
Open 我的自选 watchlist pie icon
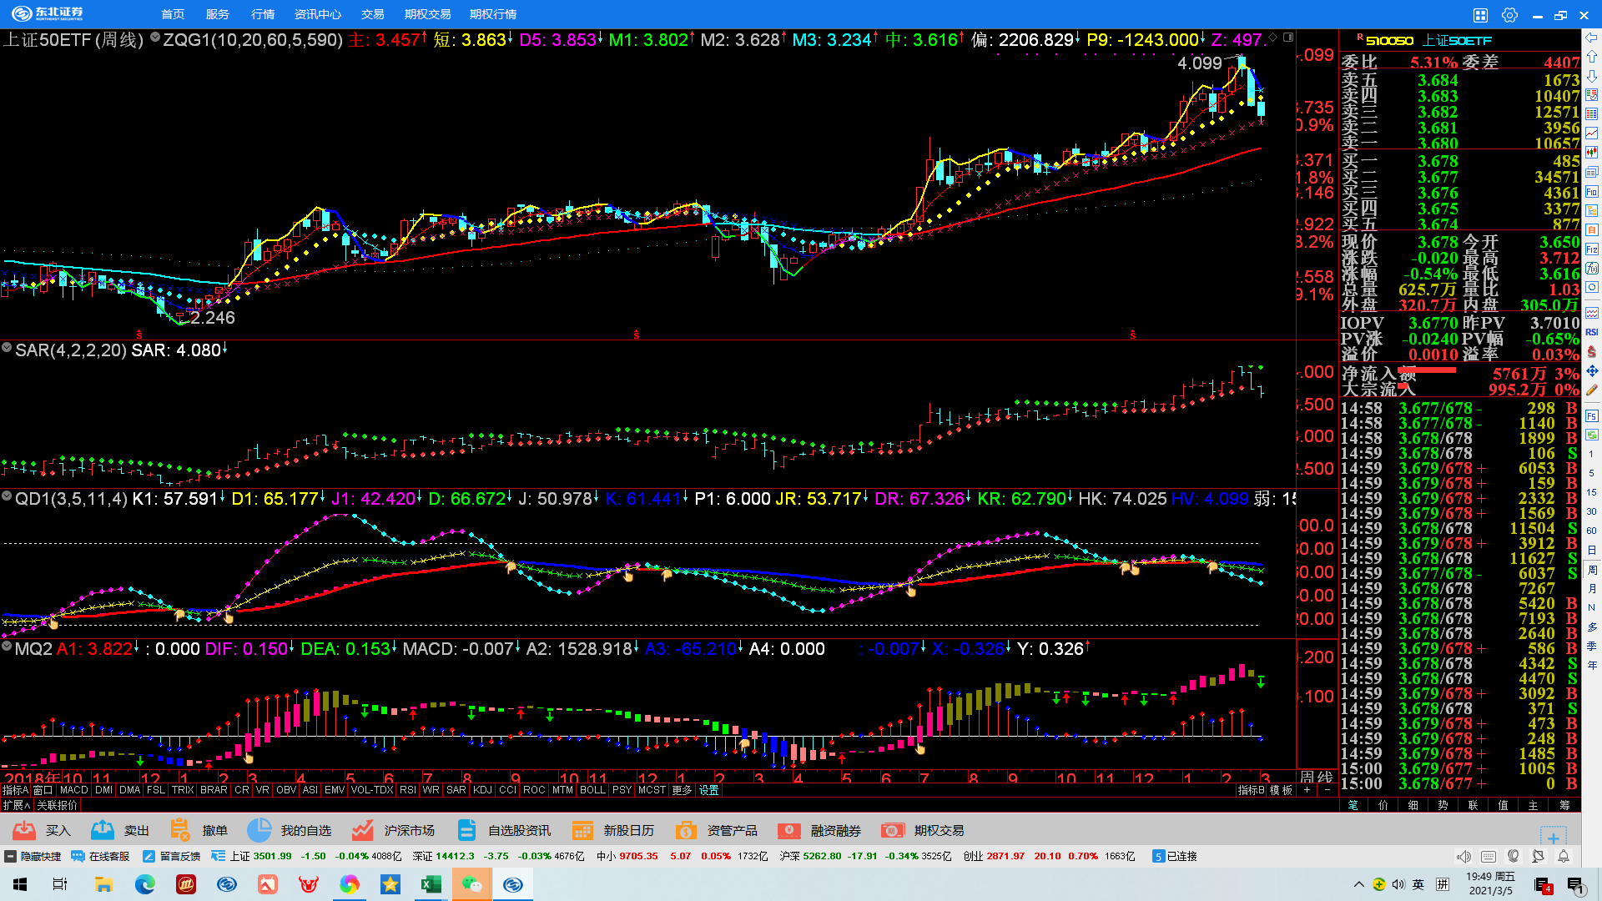click(x=259, y=830)
